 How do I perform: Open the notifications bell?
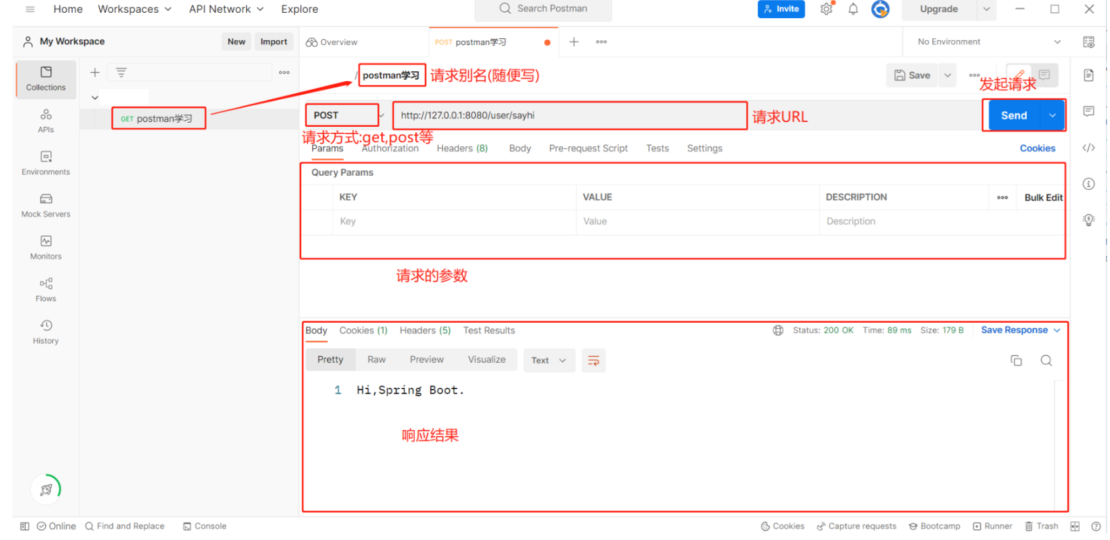(x=853, y=9)
